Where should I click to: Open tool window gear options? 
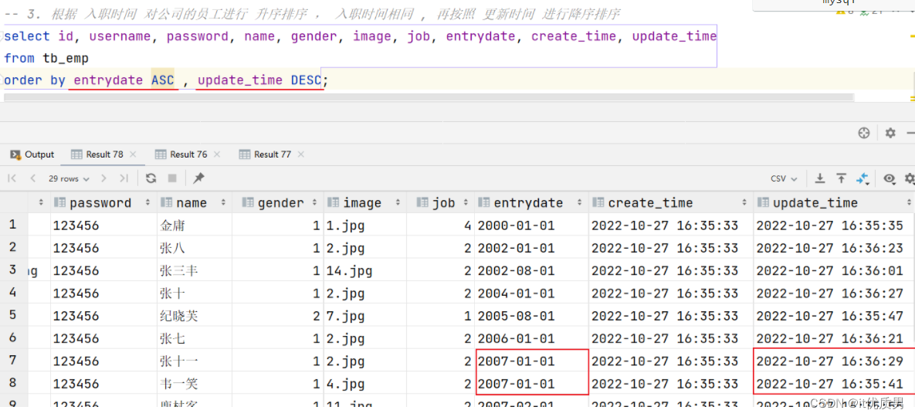pyautogui.click(x=890, y=133)
